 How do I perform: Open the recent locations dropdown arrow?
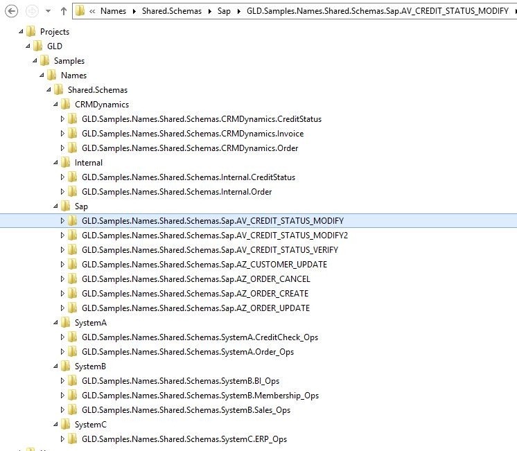pyautogui.click(x=48, y=11)
